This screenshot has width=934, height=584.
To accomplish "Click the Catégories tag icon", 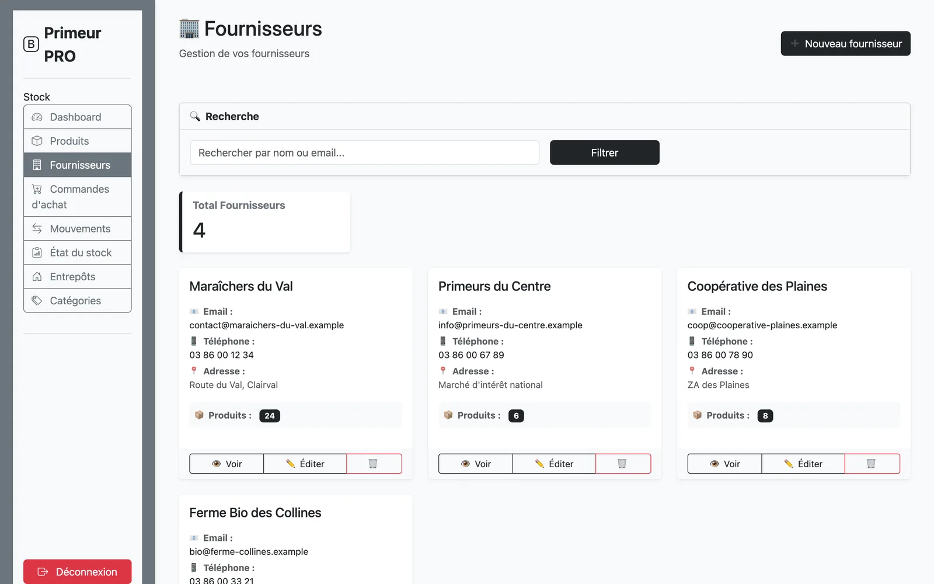I will click(37, 301).
